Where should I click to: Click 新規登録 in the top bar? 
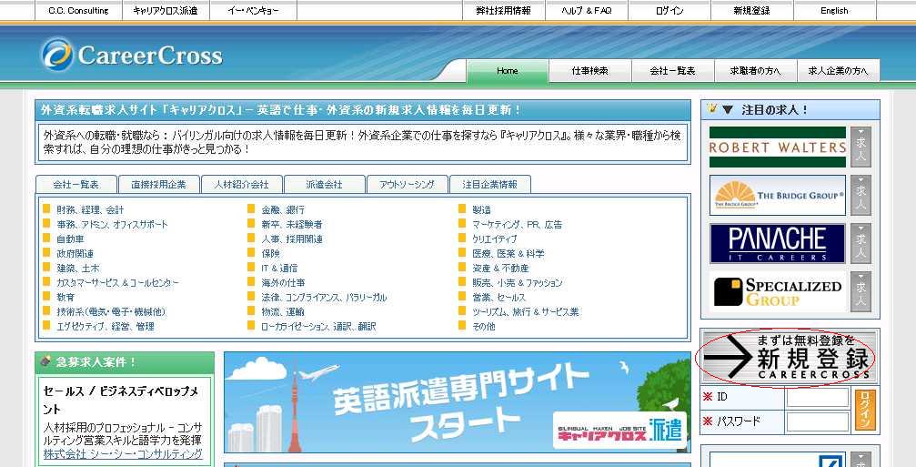point(752,11)
